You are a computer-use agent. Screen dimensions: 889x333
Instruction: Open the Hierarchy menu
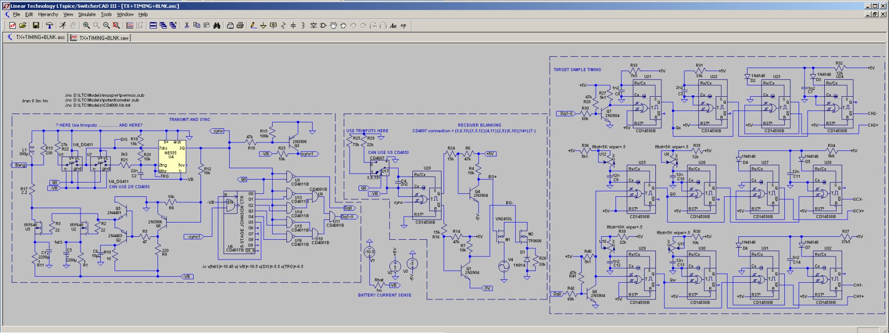pyautogui.click(x=48, y=14)
